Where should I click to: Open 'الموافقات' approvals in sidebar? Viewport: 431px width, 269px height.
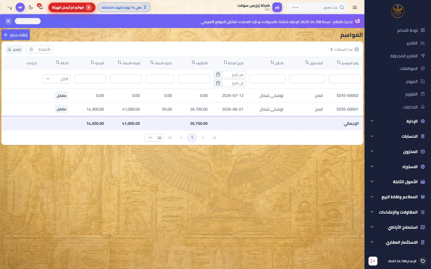[412, 69]
